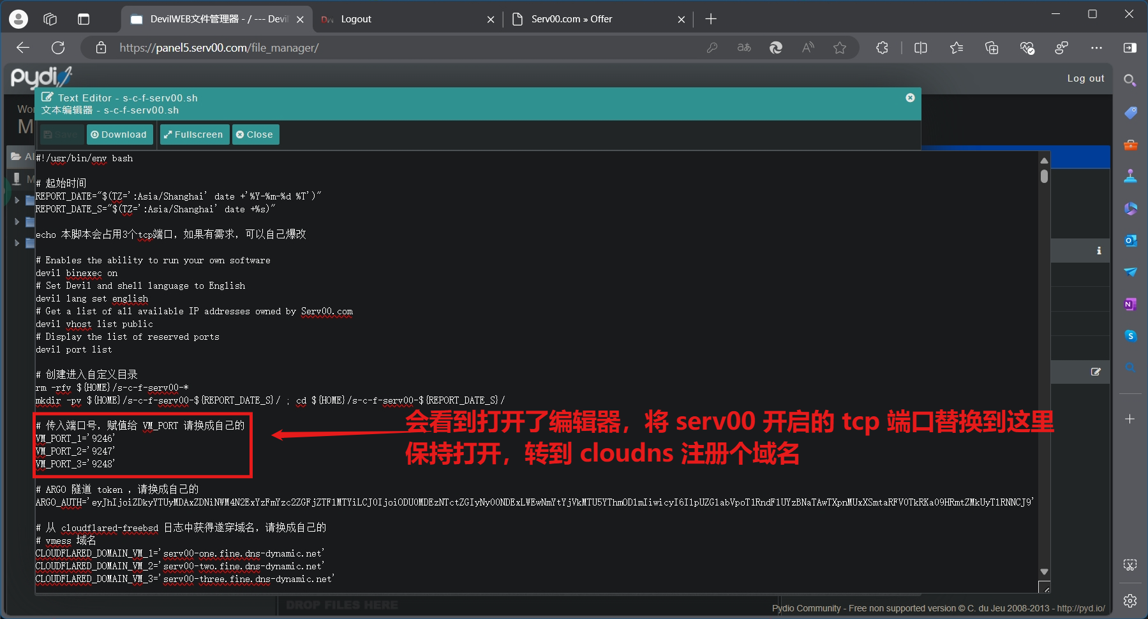Image resolution: width=1148 pixels, height=619 pixels.
Task: Click the 'devil port list' line
Action: 74,349
